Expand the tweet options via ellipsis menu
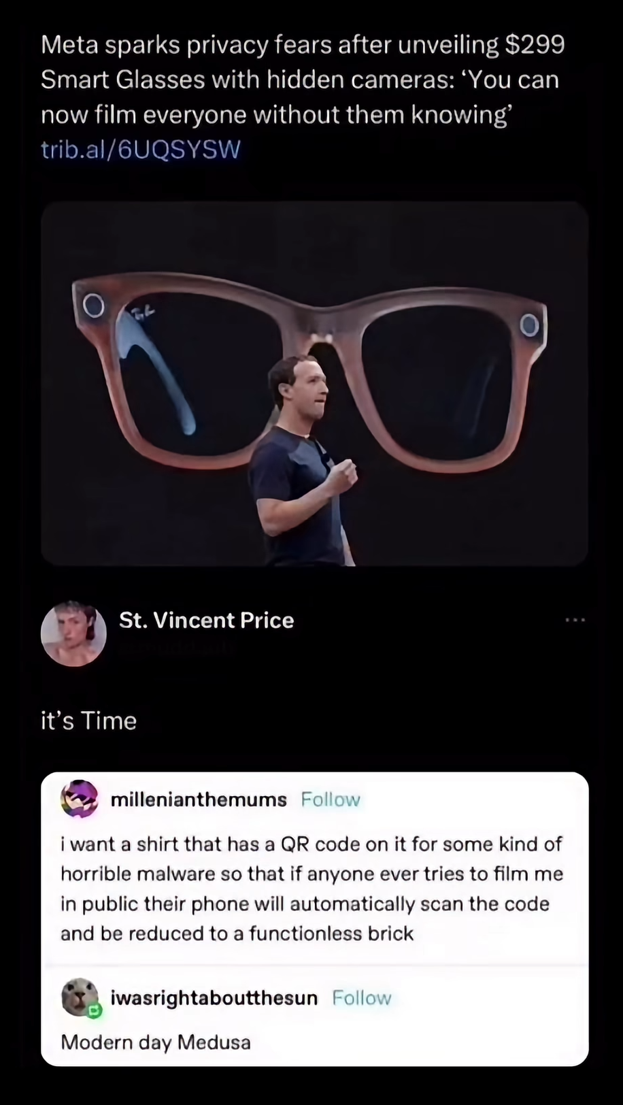This screenshot has width=623, height=1105. click(575, 619)
